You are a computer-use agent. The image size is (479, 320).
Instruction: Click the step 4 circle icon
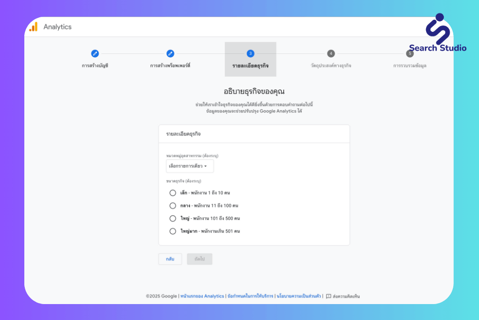(331, 53)
